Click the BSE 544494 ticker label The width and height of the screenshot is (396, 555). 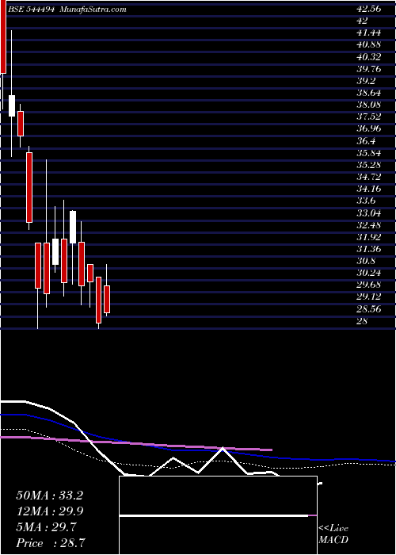point(31,10)
